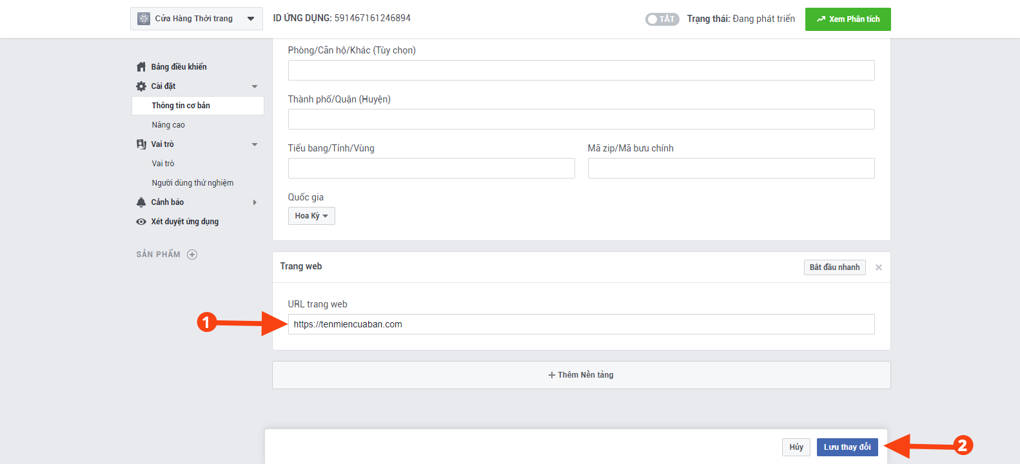The image size is (1020, 464).
Task: Collapse the Vai trò section arrow
Action: [x=255, y=144]
